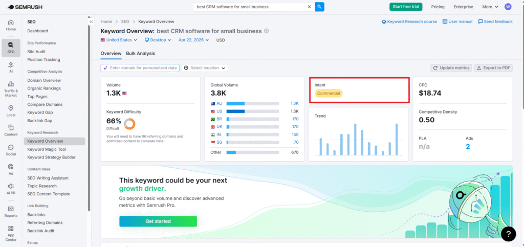Open Traffic & Market sidebar icon

point(11,88)
